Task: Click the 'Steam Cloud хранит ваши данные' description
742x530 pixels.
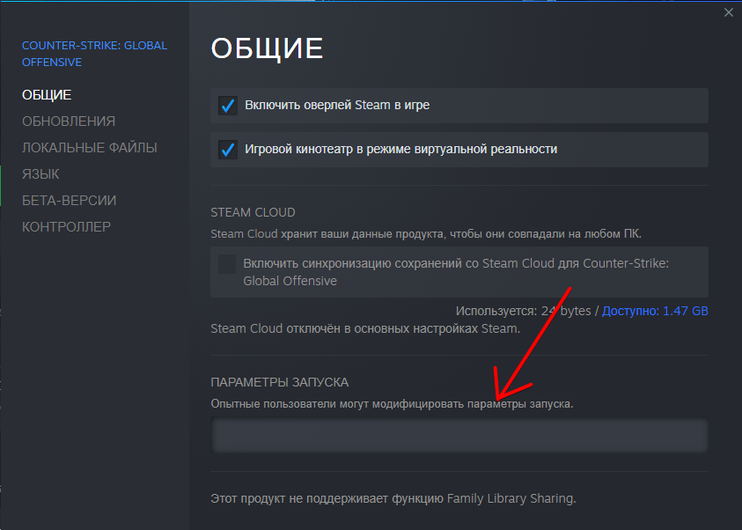Action: click(426, 234)
